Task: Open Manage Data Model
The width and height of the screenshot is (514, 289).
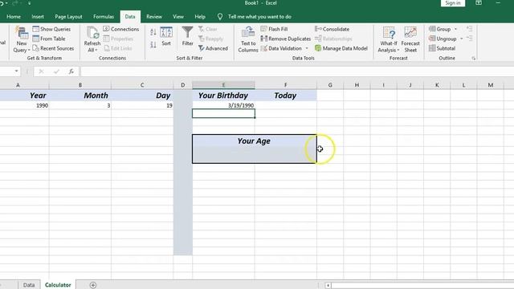Action: 341,48
